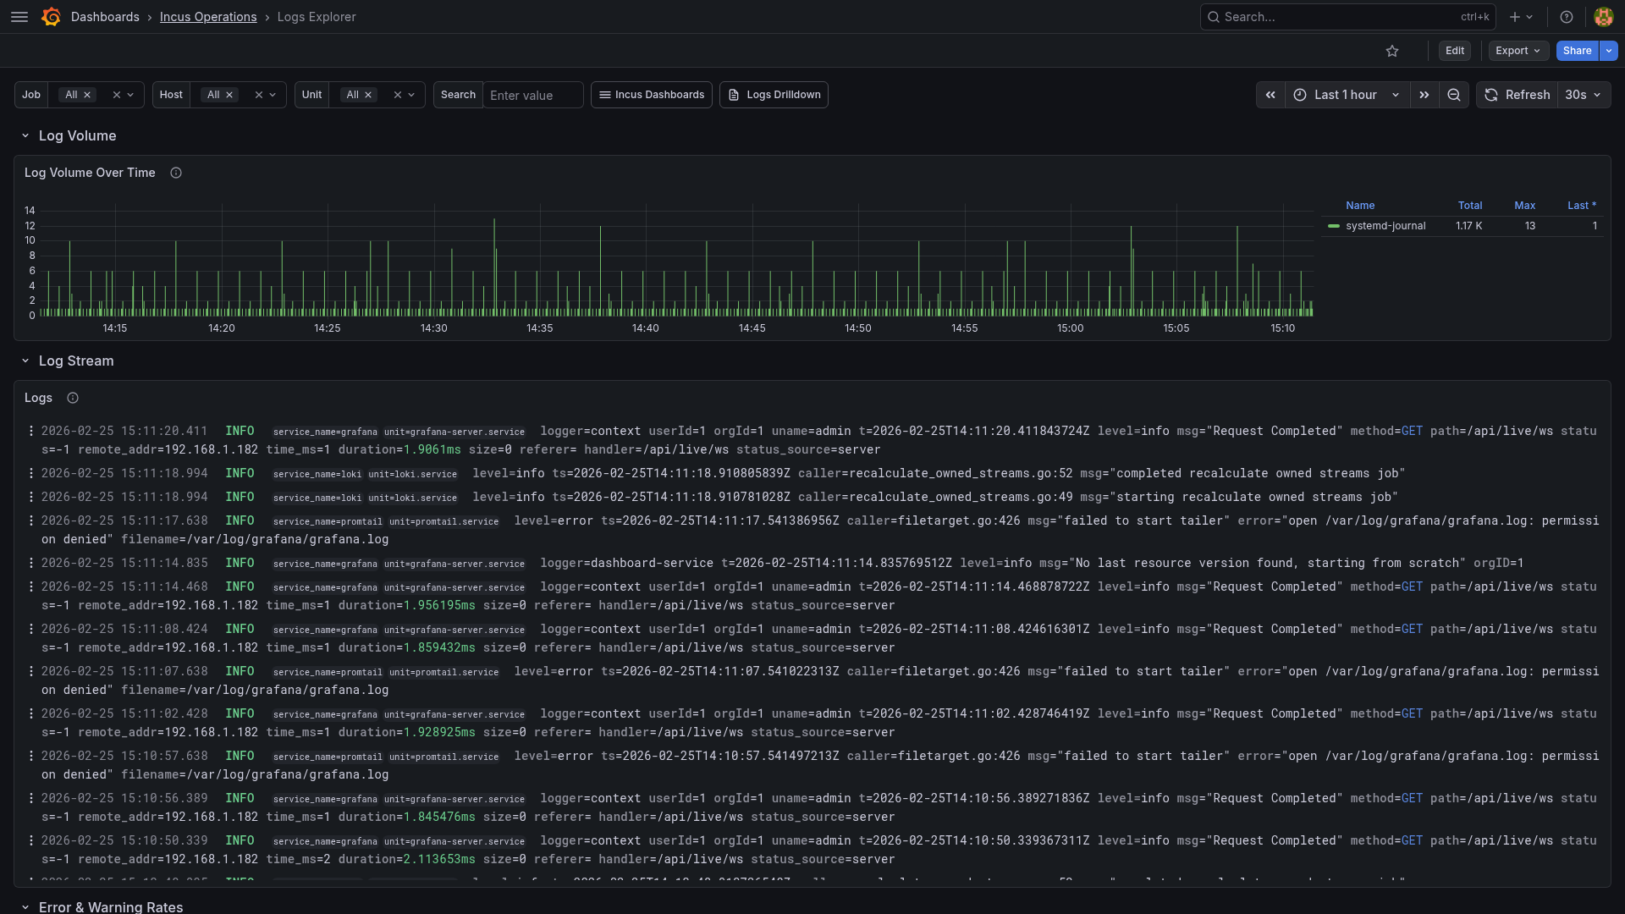Open the Unit variable dropdown
The height and width of the screenshot is (914, 1625).
pos(411,95)
